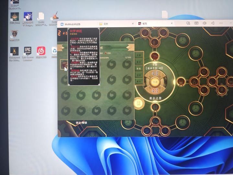Open MuMu keyboard mapping icon

tap(196, 23)
